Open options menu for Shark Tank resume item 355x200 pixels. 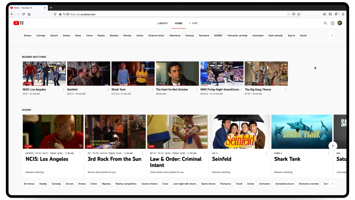click(x=152, y=90)
